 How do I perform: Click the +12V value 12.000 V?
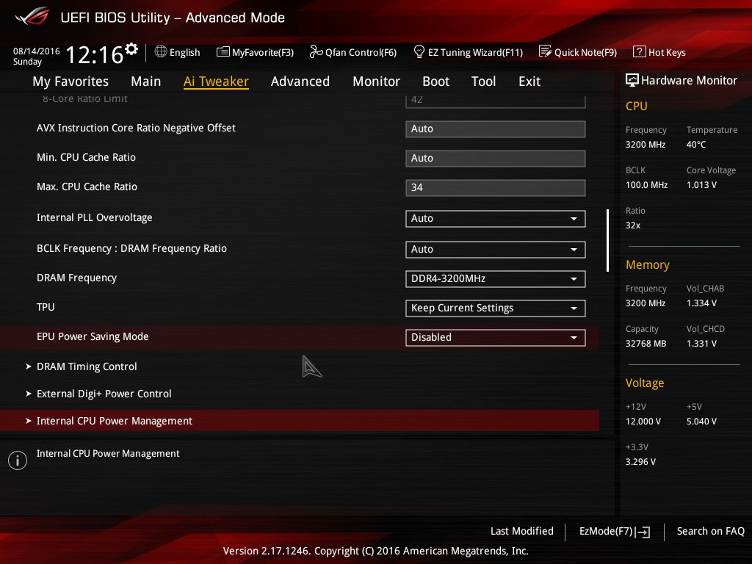(643, 422)
